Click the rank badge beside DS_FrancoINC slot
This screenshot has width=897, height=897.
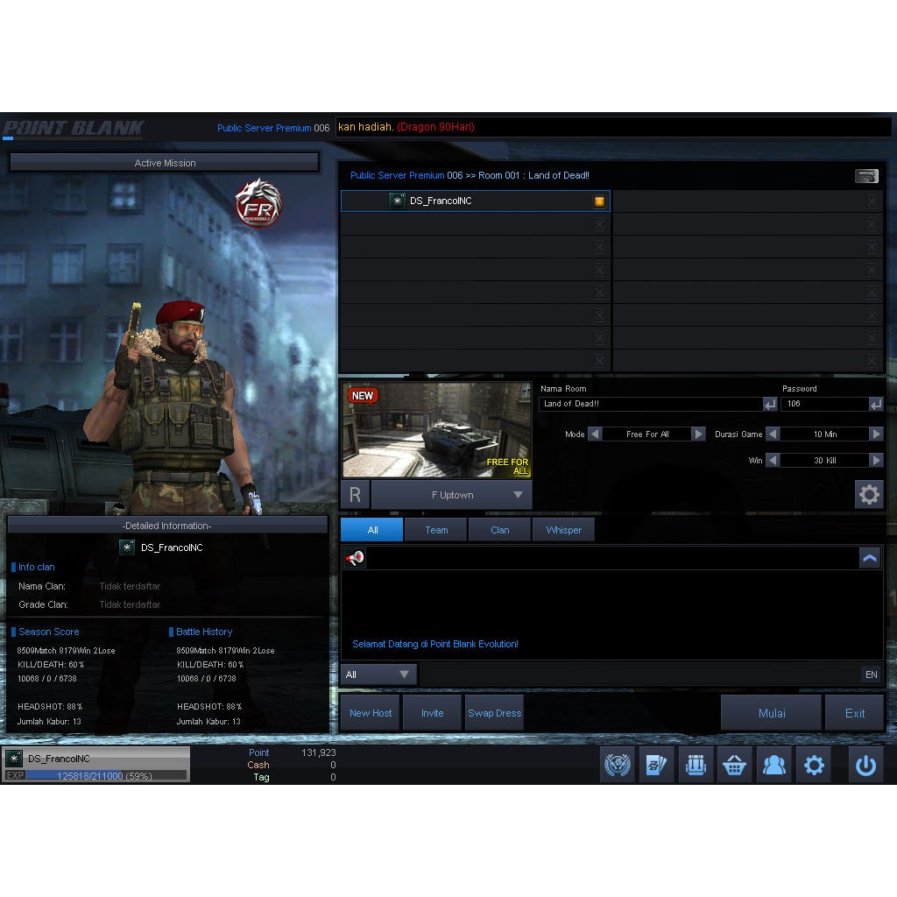point(397,201)
